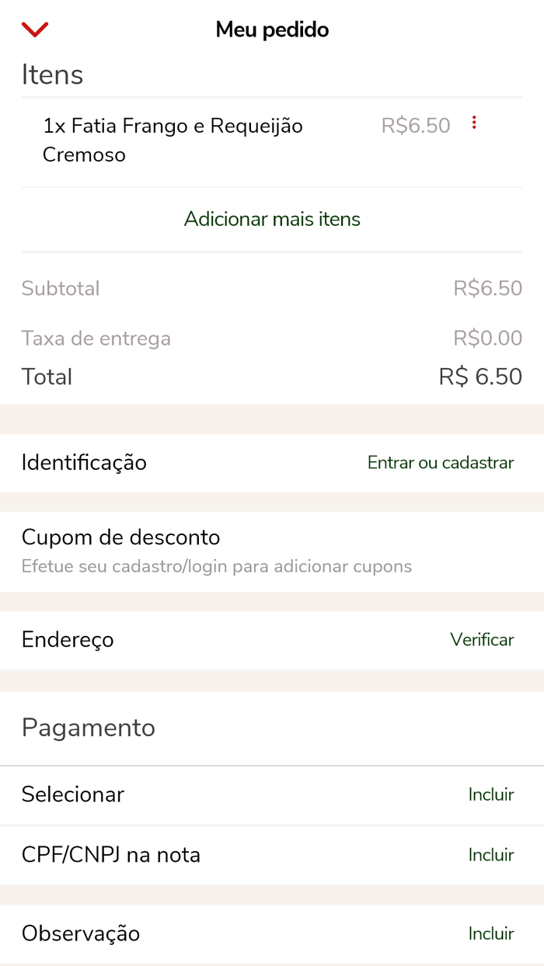Tap the Endereço label
This screenshot has height=966, width=544.
tap(68, 640)
